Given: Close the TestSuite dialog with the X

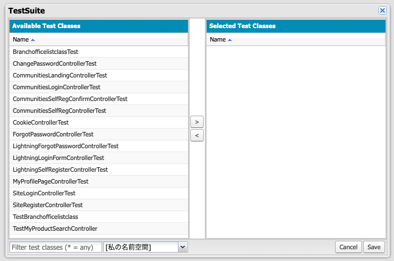Looking at the screenshot, I should pyautogui.click(x=382, y=11).
